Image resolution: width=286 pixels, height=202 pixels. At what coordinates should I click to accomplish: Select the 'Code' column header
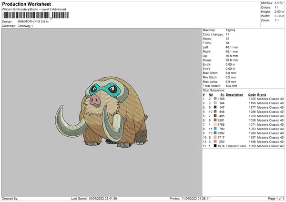[252, 95]
